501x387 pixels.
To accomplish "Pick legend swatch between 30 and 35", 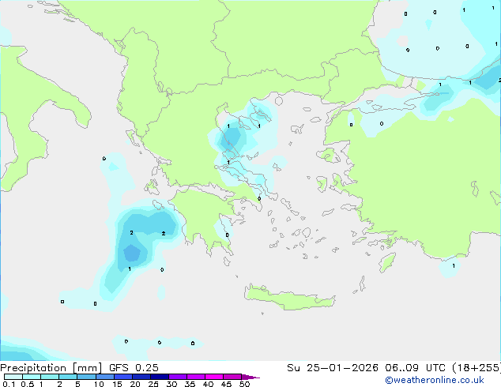I will point(178,377).
